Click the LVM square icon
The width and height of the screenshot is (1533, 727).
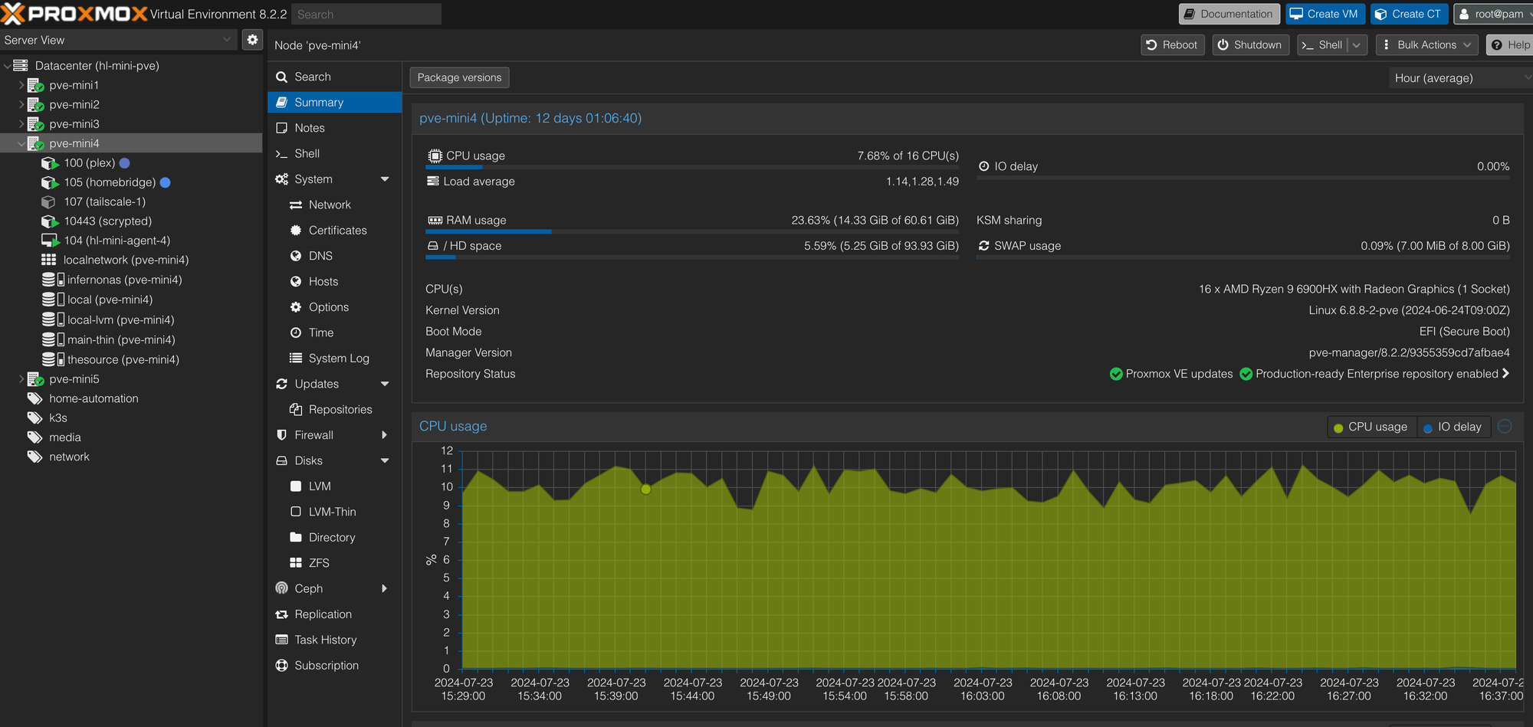coord(296,486)
